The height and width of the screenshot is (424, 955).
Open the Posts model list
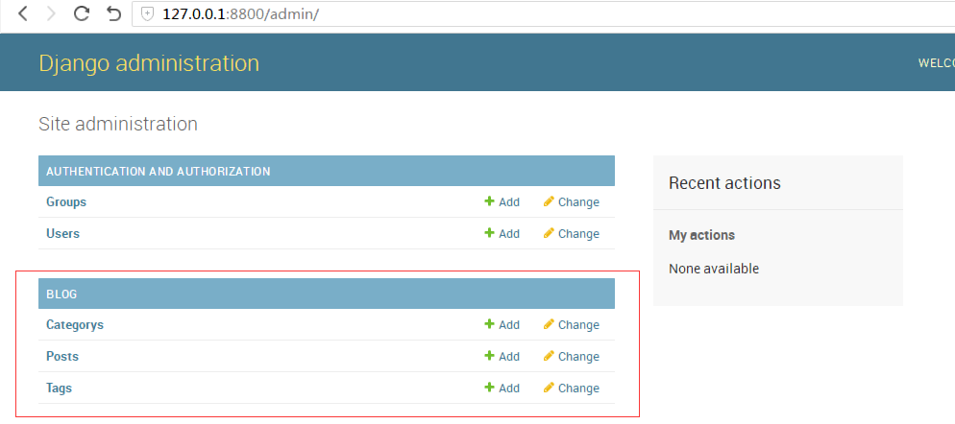pos(62,357)
